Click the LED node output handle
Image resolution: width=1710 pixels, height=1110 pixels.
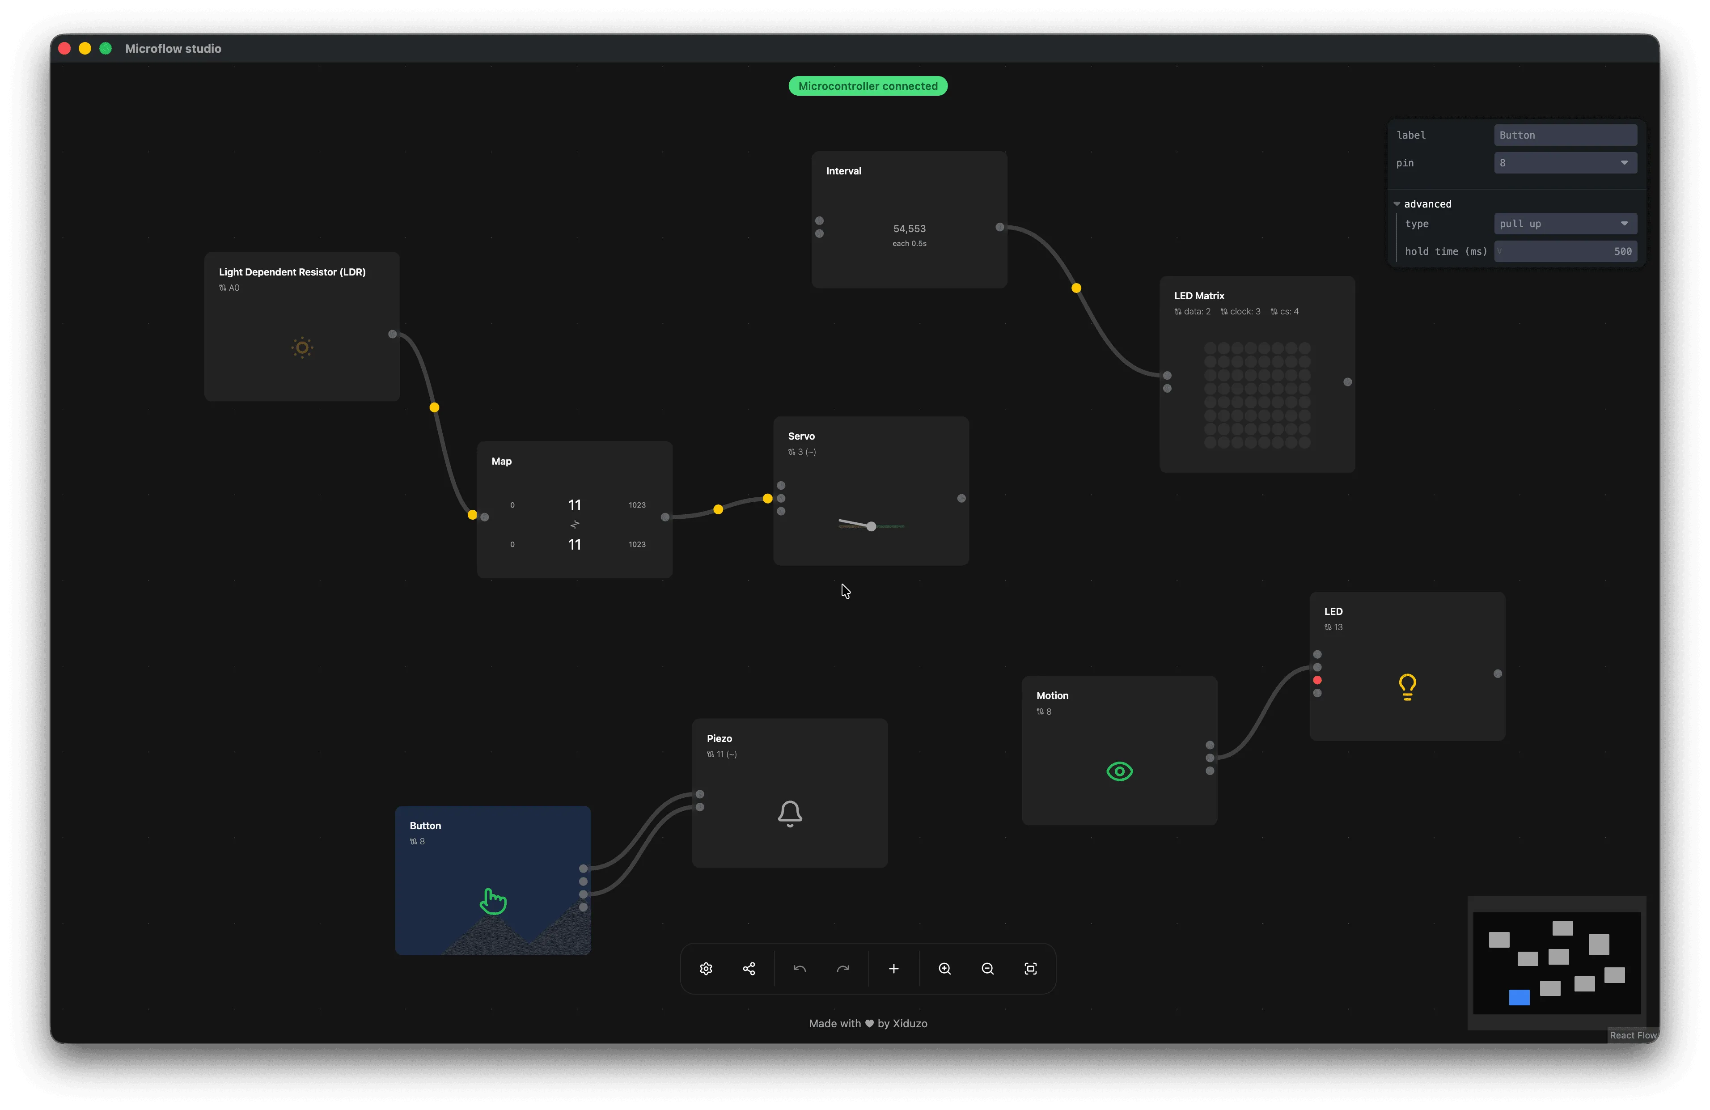tap(1497, 674)
